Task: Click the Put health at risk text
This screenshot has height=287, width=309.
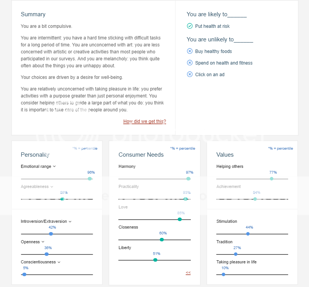Action: [212, 26]
